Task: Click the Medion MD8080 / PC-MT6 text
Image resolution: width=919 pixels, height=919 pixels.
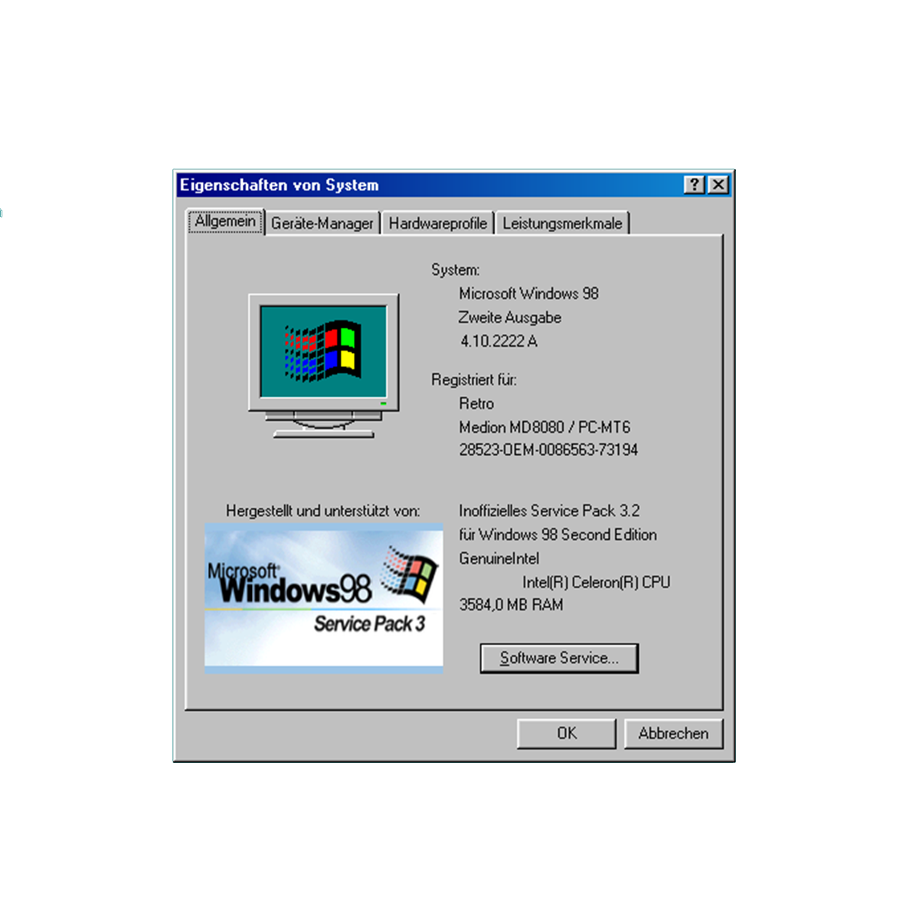Action: pyautogui.click(x=545, y=427)
